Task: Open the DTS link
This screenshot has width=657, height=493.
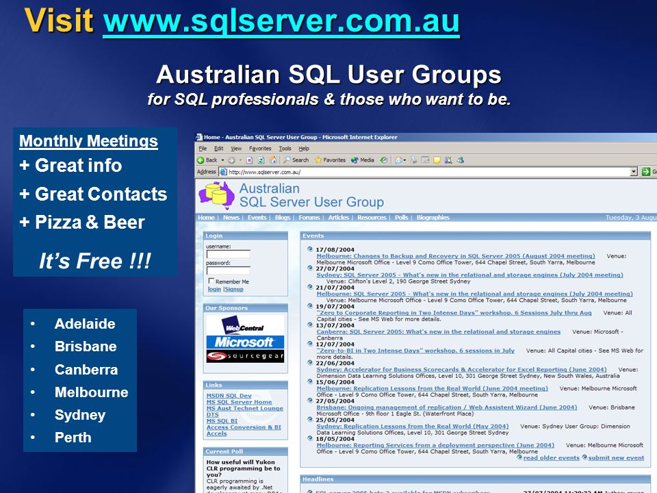Action: tap(212, 414)
